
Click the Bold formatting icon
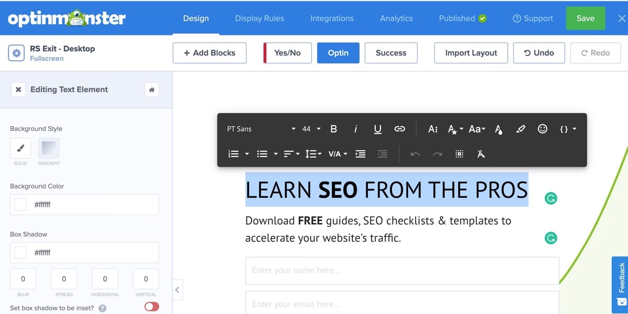[334, 129]
